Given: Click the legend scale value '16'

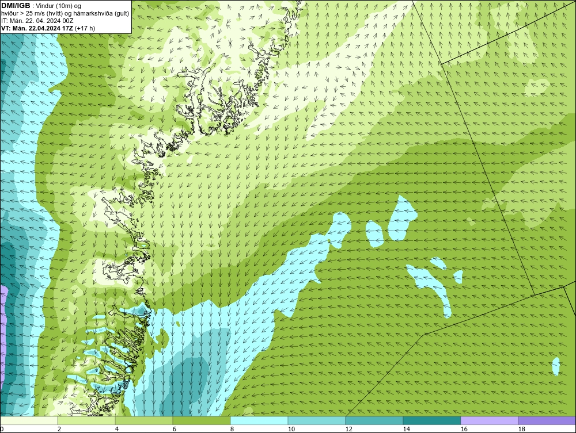Looking at the screenshot, I should 464,429.
